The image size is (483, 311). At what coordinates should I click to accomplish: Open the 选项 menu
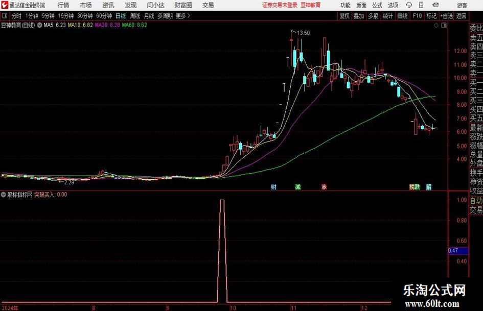click(x=393, y=5)
